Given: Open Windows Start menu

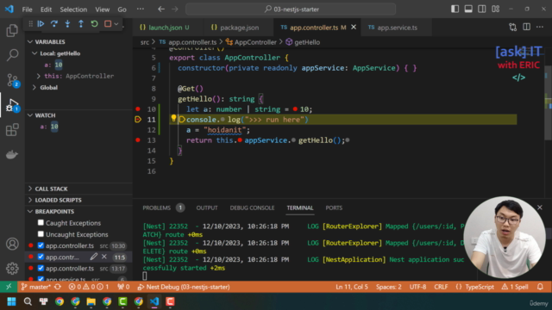Looking at the screenshot, I should [x=11, y=301].
